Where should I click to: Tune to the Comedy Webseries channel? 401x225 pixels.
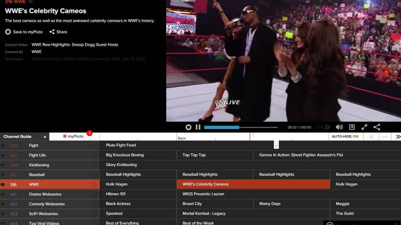[x=50, y=204]
